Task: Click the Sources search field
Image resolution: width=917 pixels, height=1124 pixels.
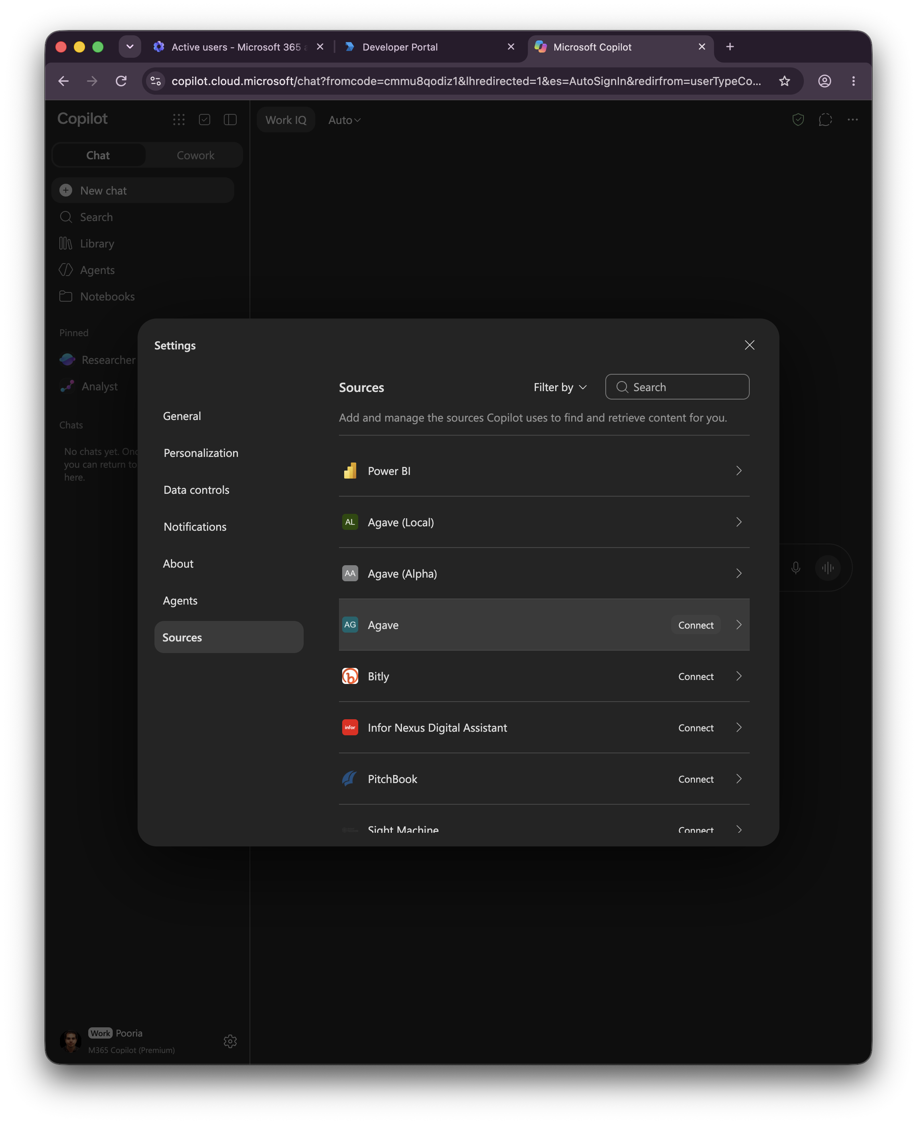Action: [x=677, y=387]
